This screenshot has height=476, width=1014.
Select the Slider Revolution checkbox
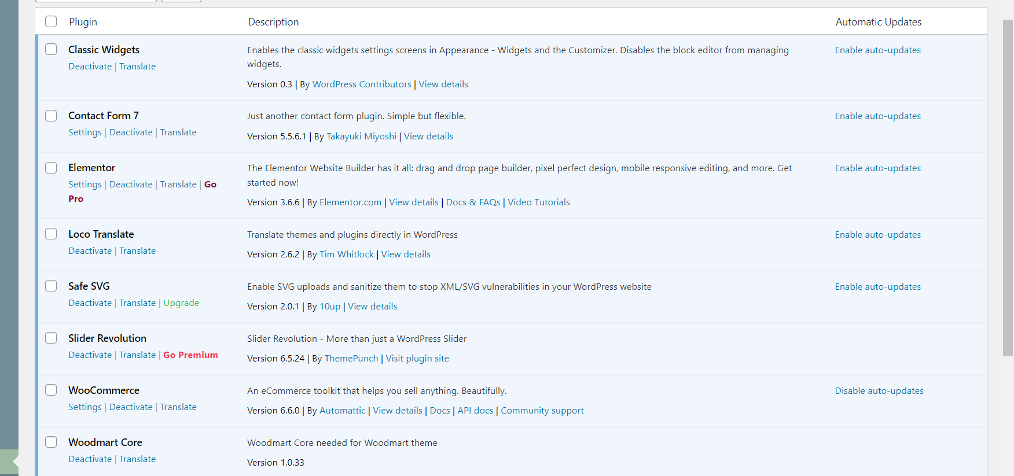[51, 338]
